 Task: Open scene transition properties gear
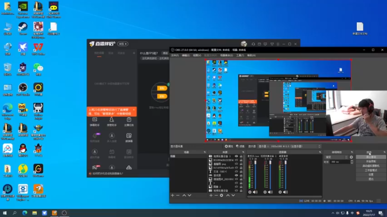[351, 157]
